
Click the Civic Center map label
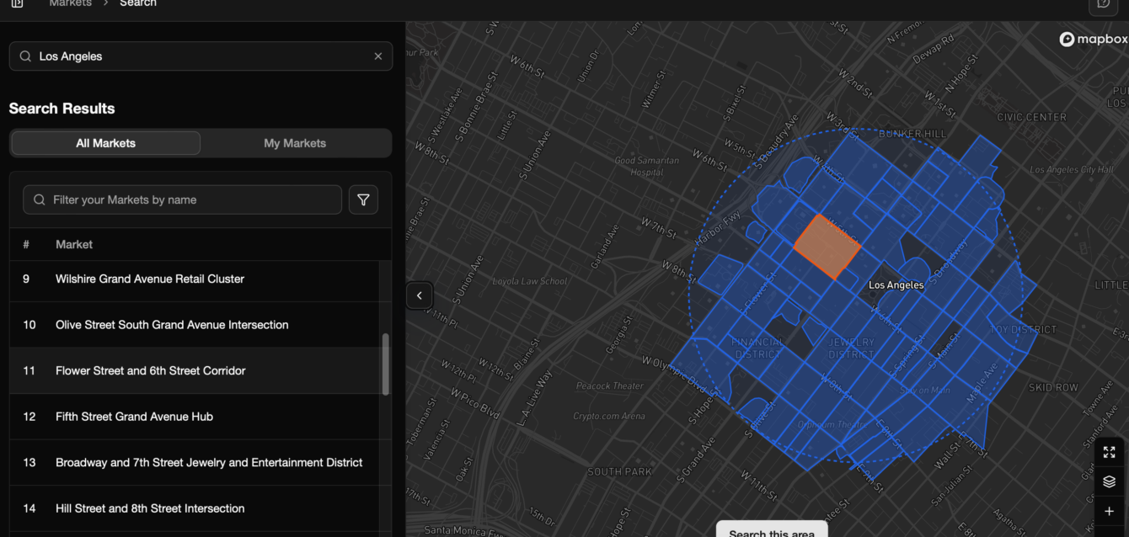pyautogui.click(x=1031, y=117)
